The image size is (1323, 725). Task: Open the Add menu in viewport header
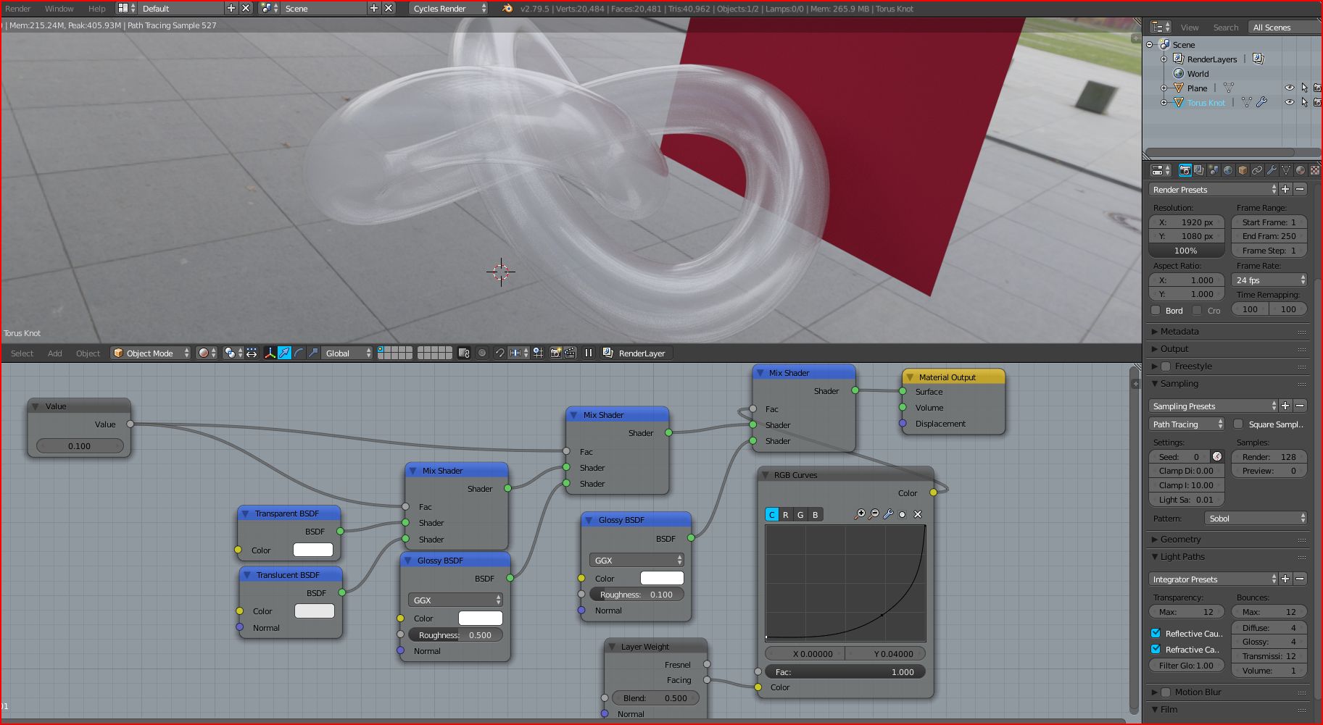click(55, 353)
